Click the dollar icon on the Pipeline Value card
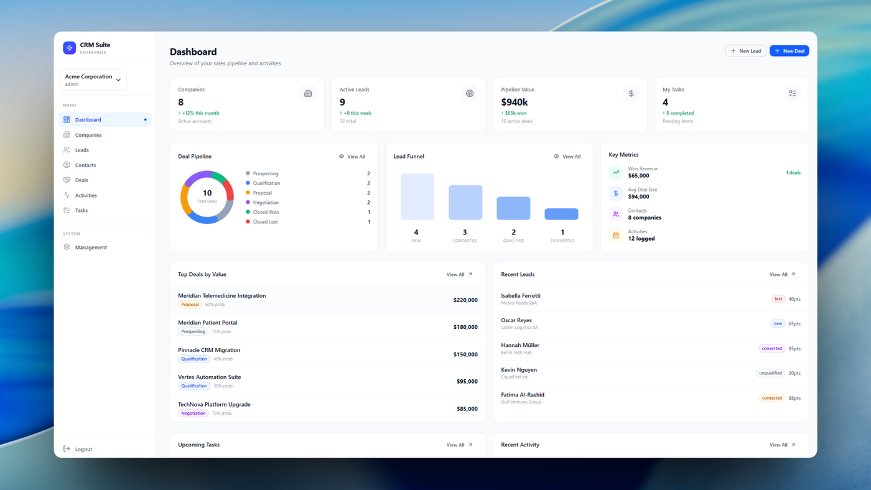 [x=631, y=93]
